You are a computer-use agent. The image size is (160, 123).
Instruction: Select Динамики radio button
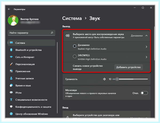pos(75,46)
